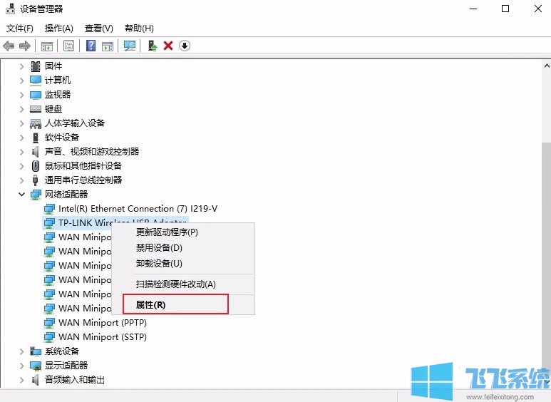Select the Intel(R) Ethernet Connection (7) I219-V entry
This screenshot has height=402, width=551.
(x=138, y=209)
